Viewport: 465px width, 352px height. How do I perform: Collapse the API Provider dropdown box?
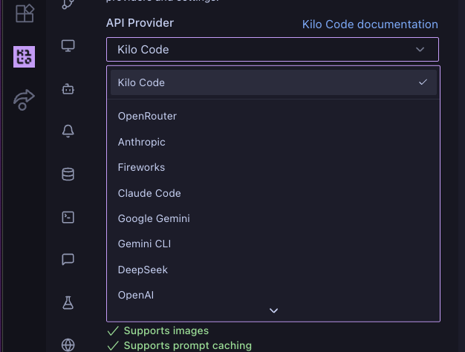[272, 50]
